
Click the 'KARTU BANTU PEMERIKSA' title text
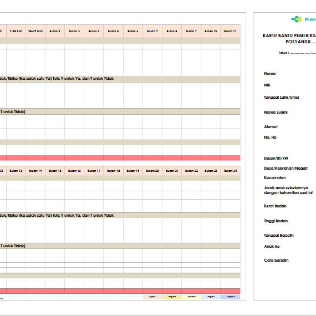tap(289, 36)
